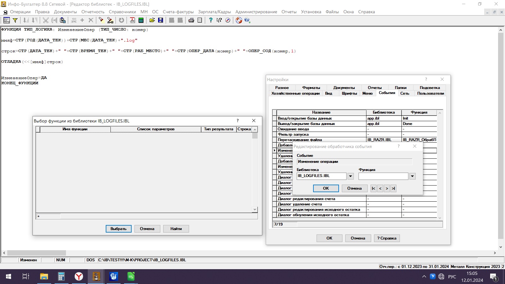The height and width of the screenshot is (284, 505).
Task: Go to first record button |<
Action: (x=373, y=188)
